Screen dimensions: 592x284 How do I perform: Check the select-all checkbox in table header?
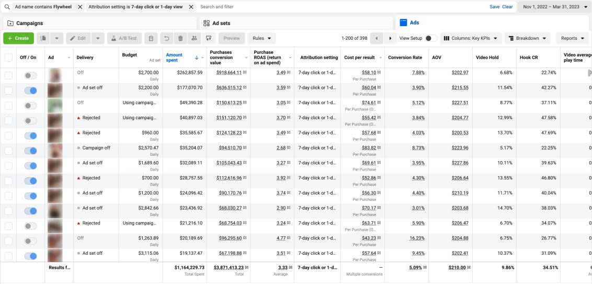pos(8,58)
